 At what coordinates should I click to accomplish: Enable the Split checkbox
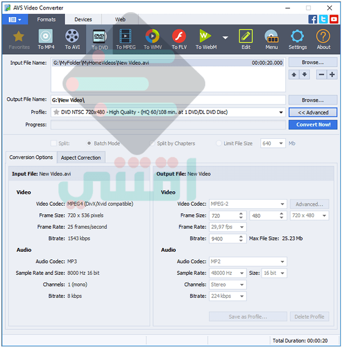coord(53,143)
